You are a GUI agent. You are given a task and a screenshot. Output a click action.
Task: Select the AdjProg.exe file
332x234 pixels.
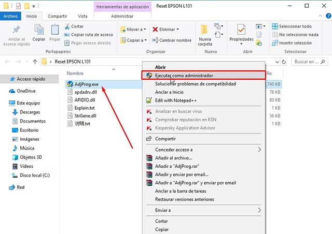87,84
